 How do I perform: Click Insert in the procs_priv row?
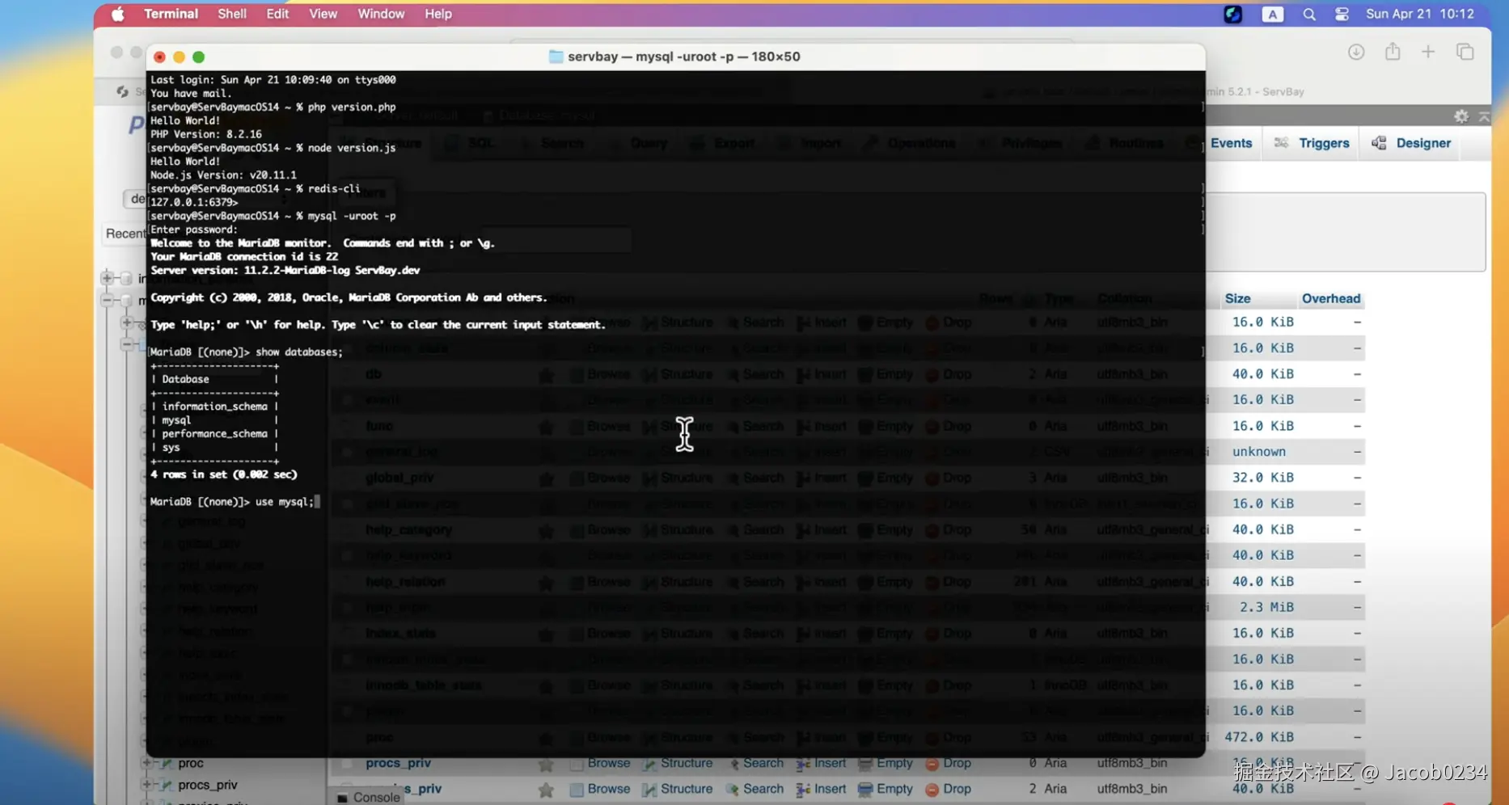pos(830,763)
